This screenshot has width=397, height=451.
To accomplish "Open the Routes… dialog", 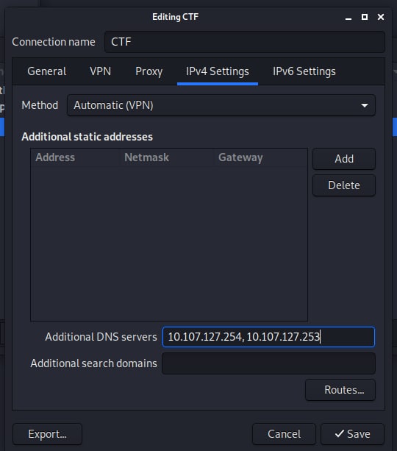I will click(x=340, y=390).
